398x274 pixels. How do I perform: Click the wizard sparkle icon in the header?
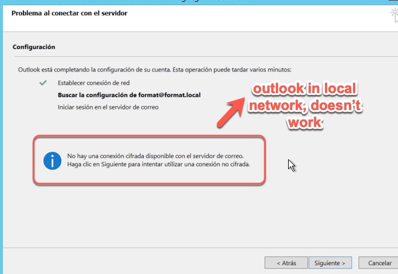pyautogui.click(x=394, y=15)
